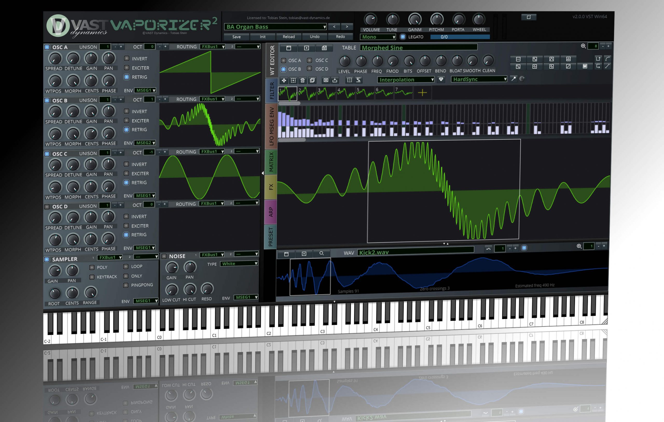Click the boxed X icon by TABLE

click(306, 48)
